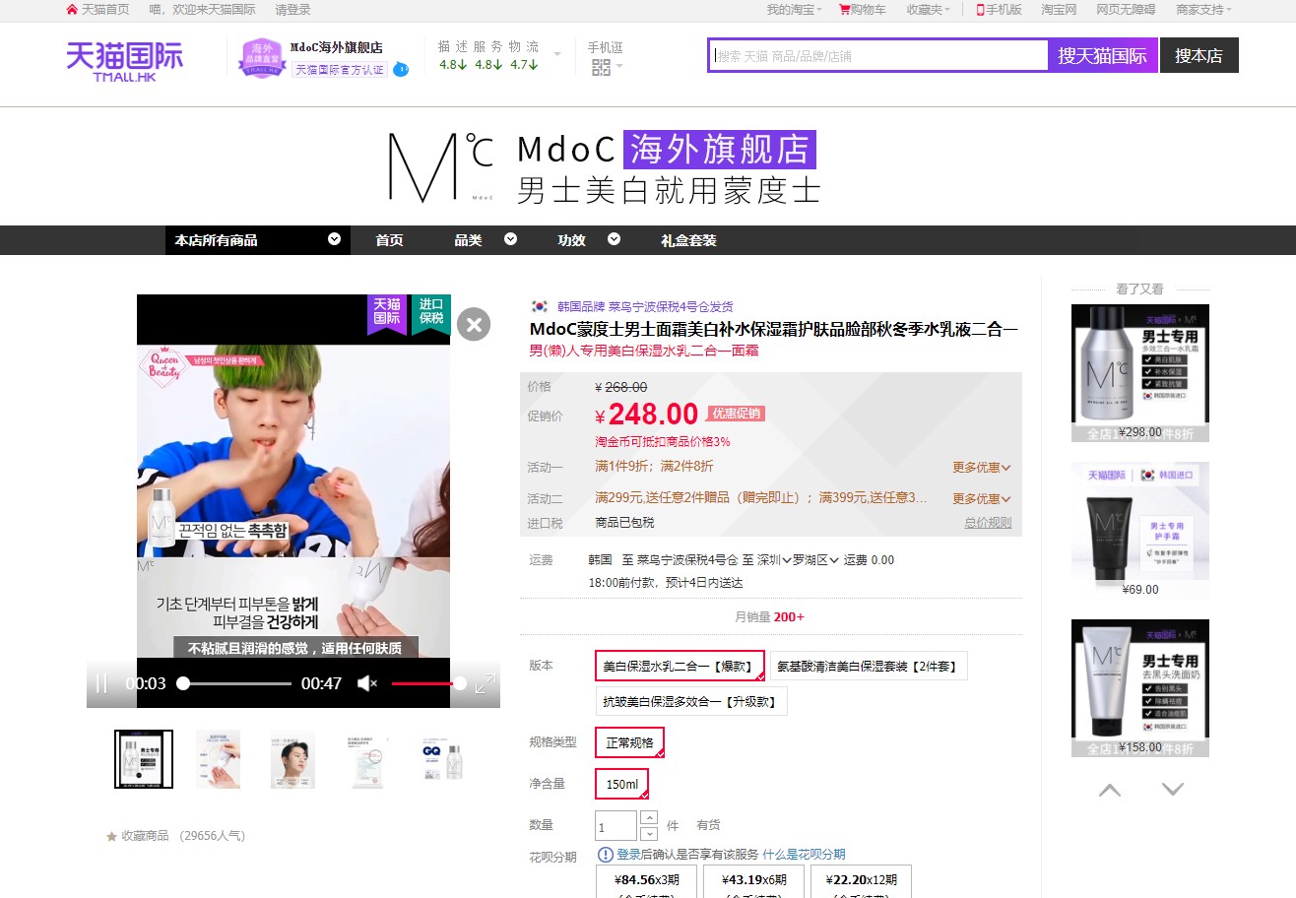The width and height of the screenshot is (1296, 898).
Task: Open the 罗湖区 district shipping dropdown
Action: (x=816, y=560)
